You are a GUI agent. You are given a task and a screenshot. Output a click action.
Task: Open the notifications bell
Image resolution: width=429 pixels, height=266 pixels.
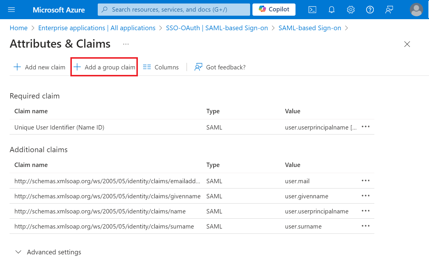pyautogui.click(x=331, y=10)
